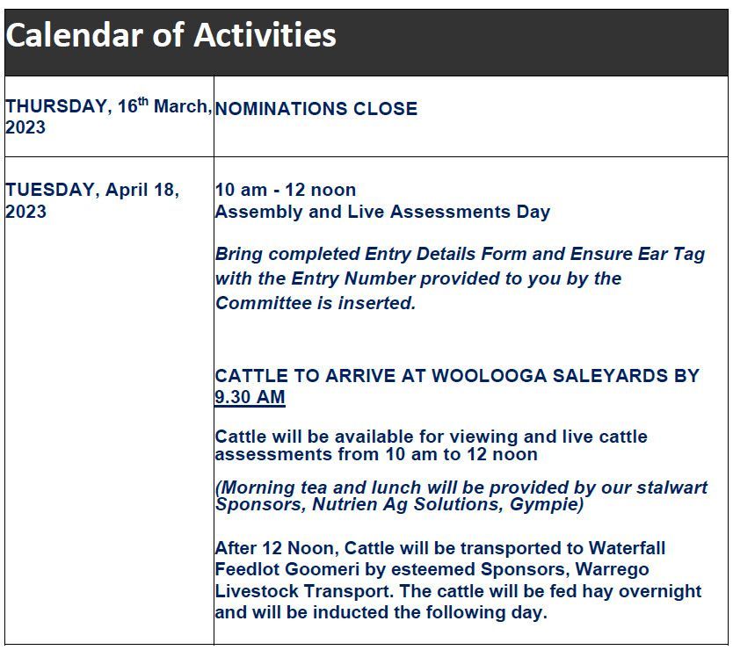733x650 pixels.
Task: Click Sponsors, Nutrien Ag Solutions, Gympie text
Action: pos(399,504)
